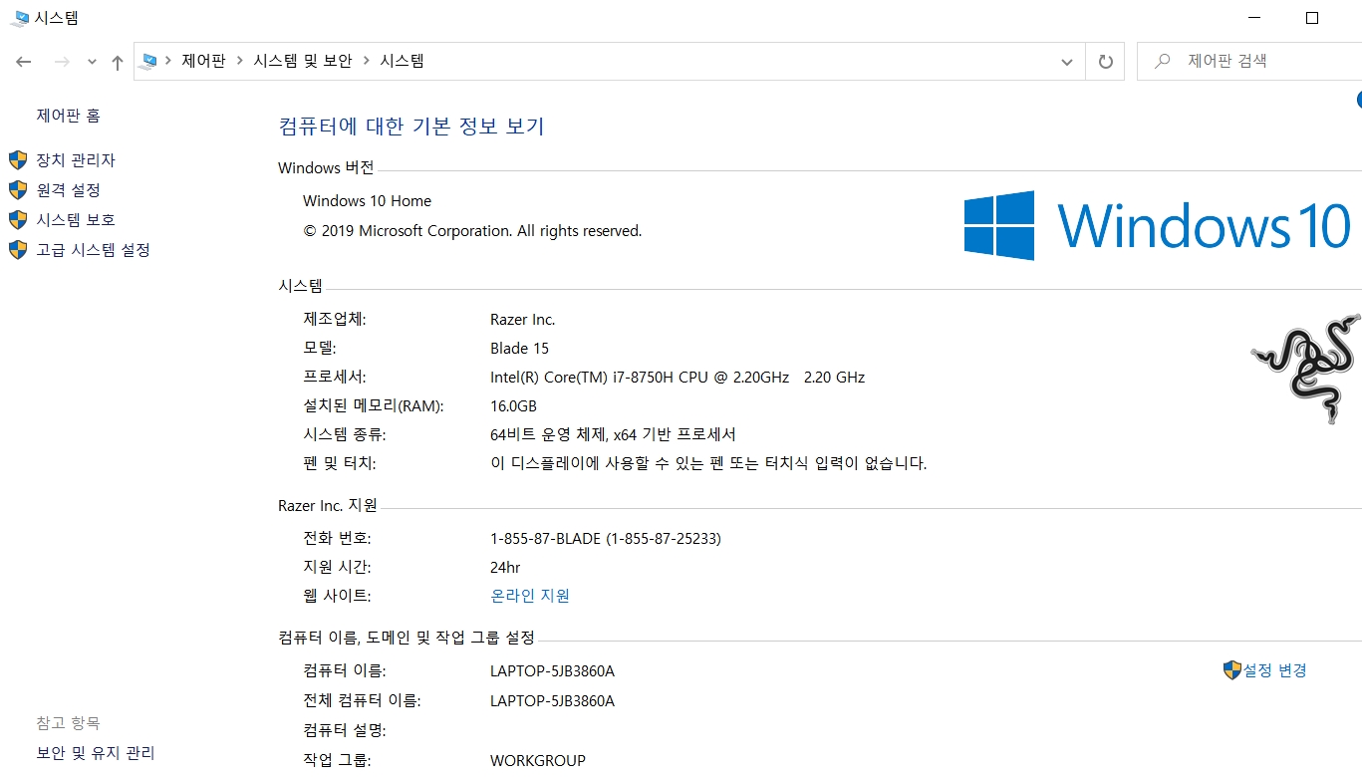The image size is (1362, 777).
Task: Expand chevron after 시스템 및 보안
Action: [367, 61]
